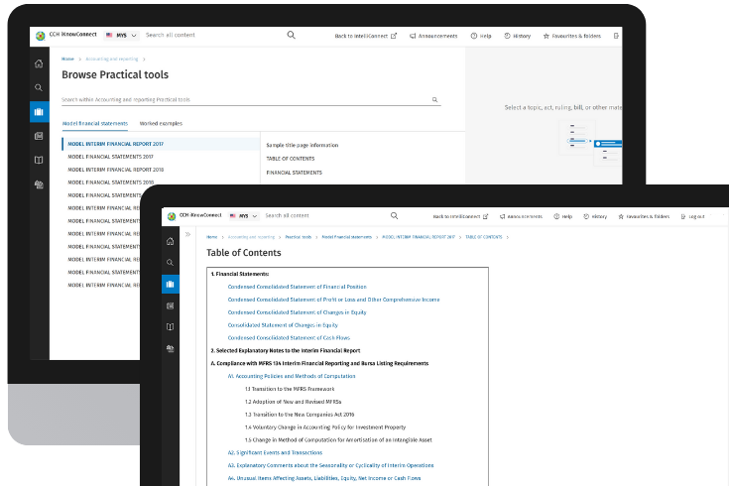Viewport: 729px width, 486px height.
Task: Open the news icon in front window sidebar
Action: 171,305
